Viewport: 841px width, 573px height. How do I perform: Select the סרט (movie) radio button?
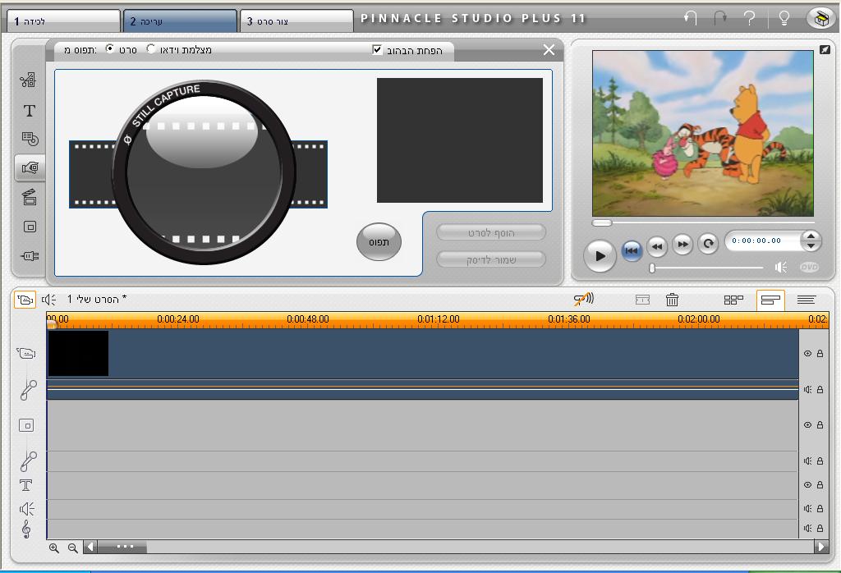click(x=110, y=48)
